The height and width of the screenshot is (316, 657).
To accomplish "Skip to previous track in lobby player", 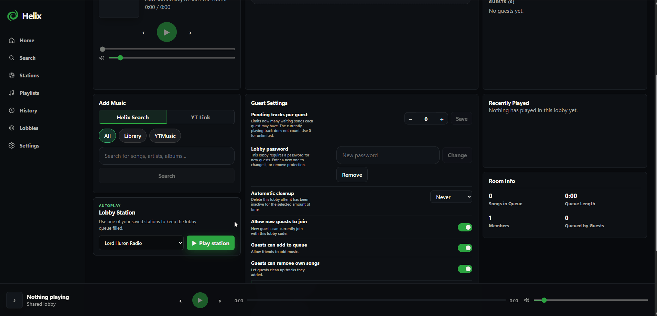I will (x=143, y=33).
